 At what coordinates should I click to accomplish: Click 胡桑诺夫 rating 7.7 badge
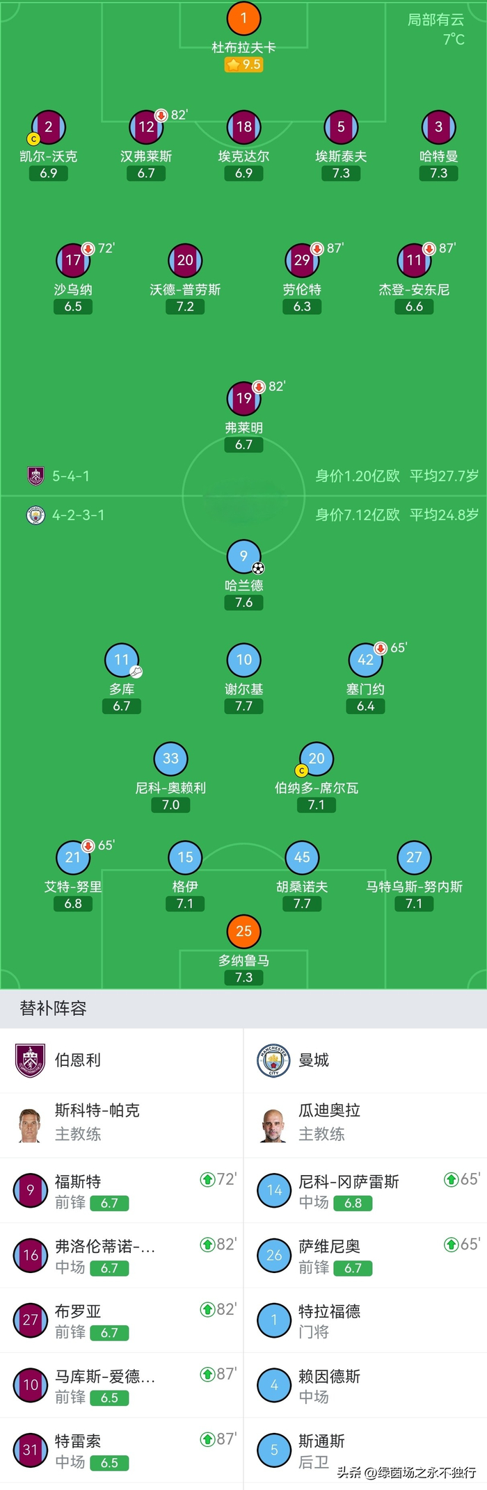[302, 904]
